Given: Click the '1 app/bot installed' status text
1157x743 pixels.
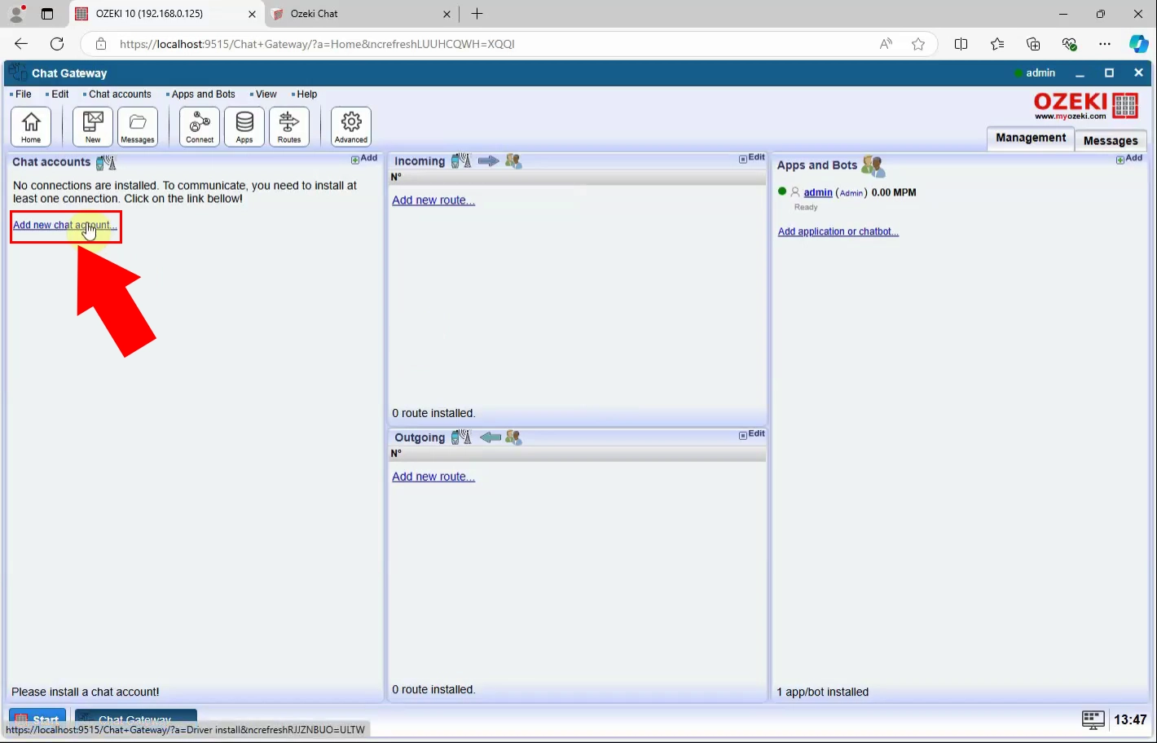Looking at the screenshot, I should [x=823, y=692].
